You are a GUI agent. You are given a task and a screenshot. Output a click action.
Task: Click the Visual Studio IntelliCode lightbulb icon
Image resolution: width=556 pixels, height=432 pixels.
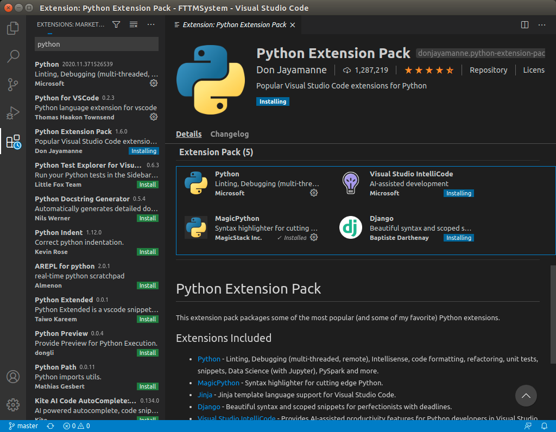pos(350,183)
